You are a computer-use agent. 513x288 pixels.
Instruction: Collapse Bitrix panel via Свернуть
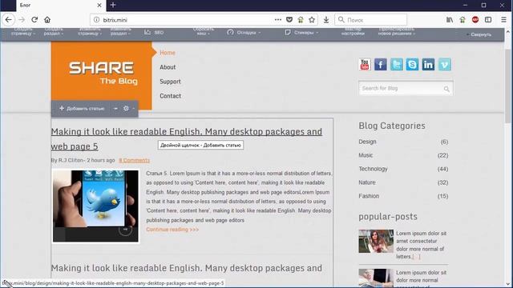(x=479, y=34)
